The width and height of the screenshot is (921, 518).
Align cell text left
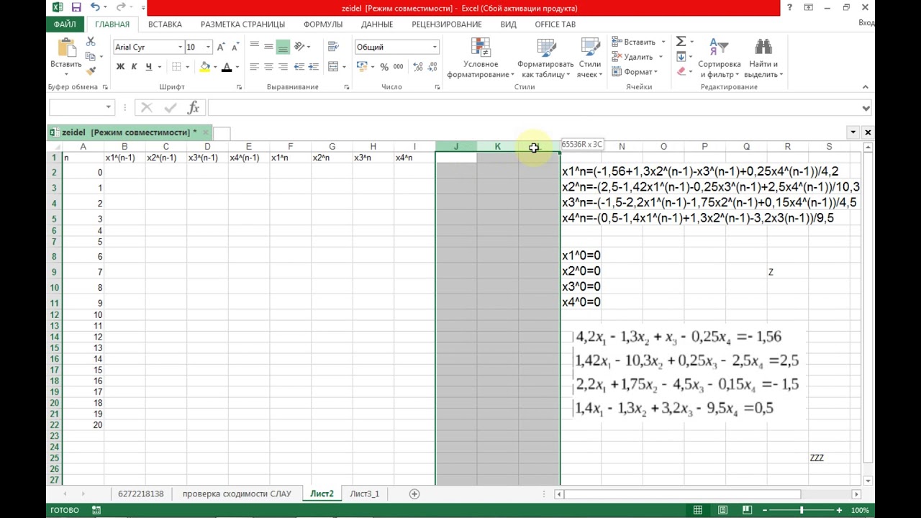(254, 67)
